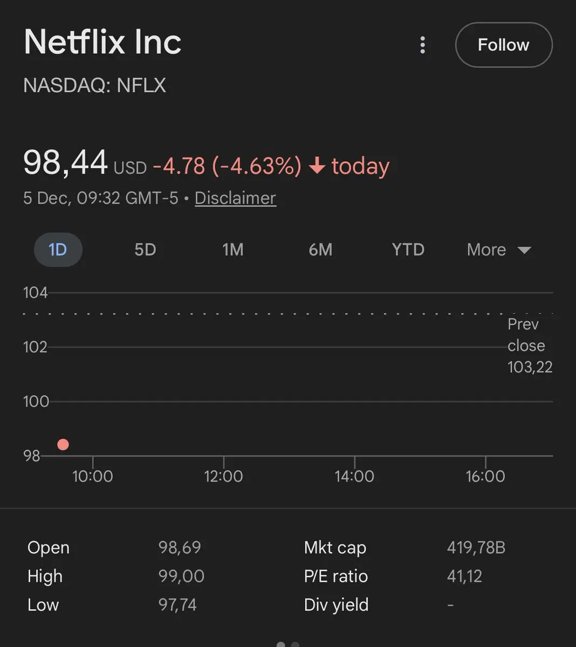Select the YTD chart range

coord(408,250)
